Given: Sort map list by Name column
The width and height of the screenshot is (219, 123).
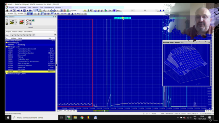Looking at the screenshot, I should 20,38.
